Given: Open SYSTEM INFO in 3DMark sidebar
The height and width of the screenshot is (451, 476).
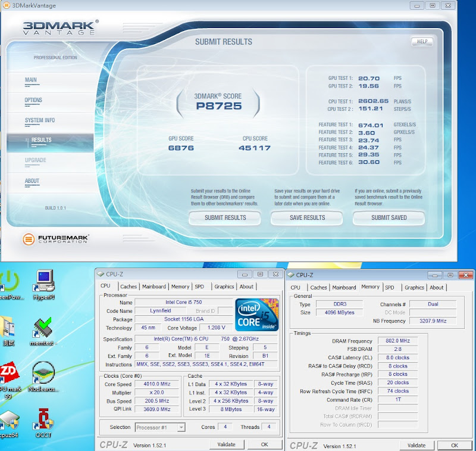Looking at the screenshot, I should click(x=40, y=120).
